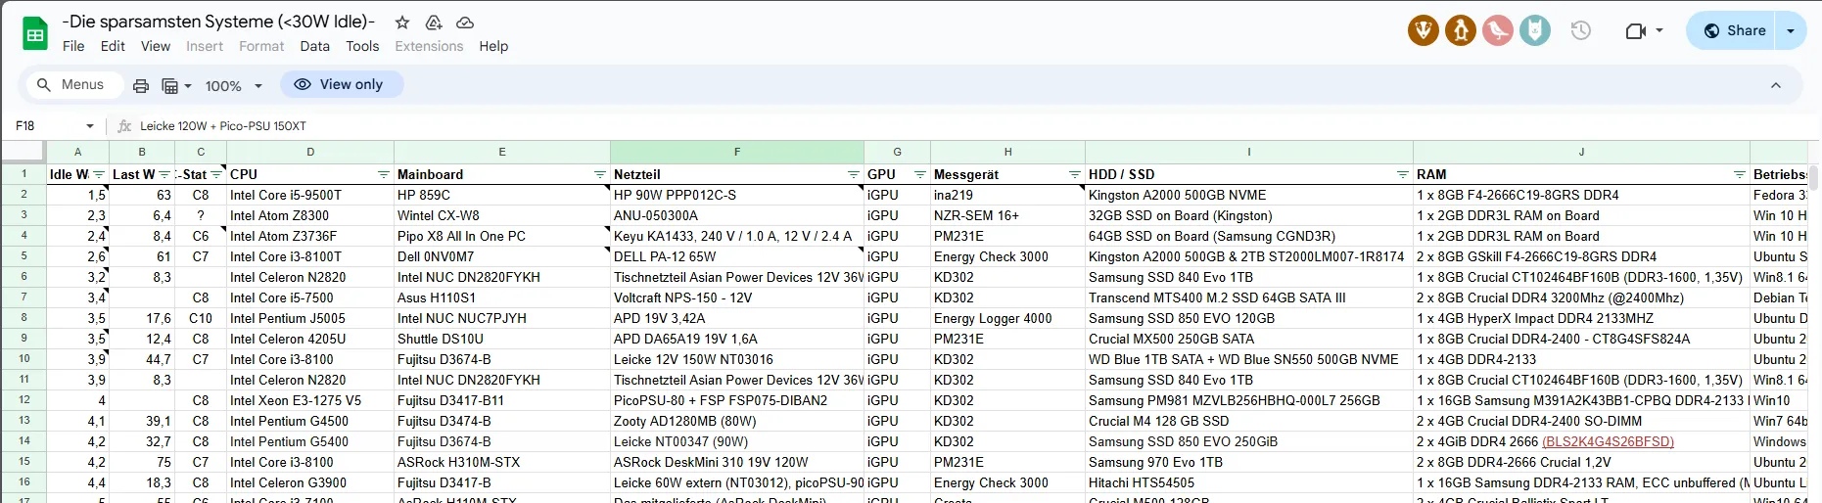Viewport: 1822px width, 503px height.
Task: Open the Messgerät column filter
Action: point(1075,174)
